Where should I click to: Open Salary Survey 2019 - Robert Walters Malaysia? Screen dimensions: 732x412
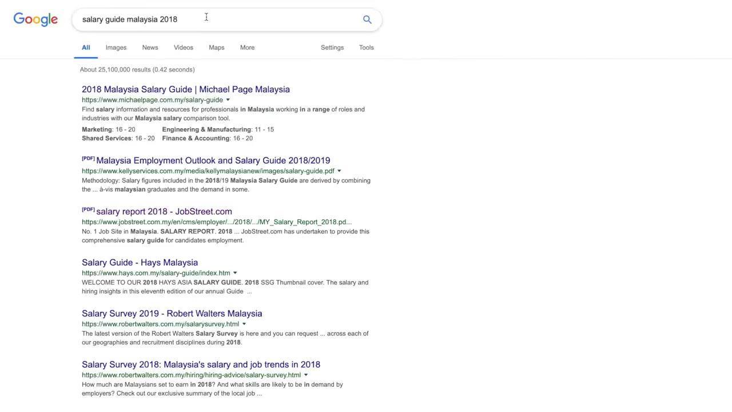click(172, 314)
